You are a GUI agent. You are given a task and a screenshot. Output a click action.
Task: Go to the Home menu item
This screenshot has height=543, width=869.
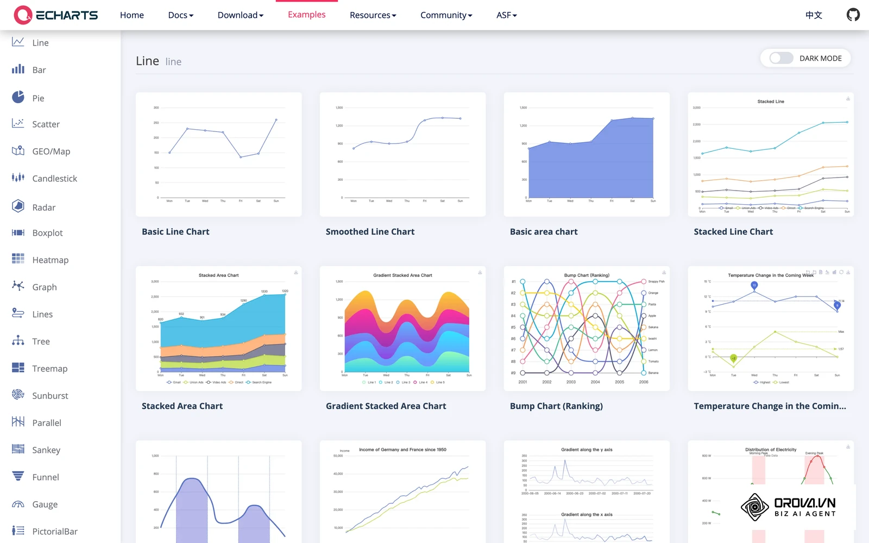click(x=132, y=15)
